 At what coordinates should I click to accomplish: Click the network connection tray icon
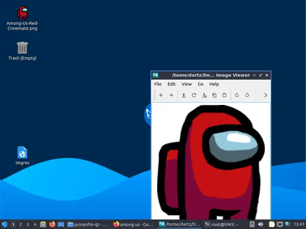pos(280,224)
